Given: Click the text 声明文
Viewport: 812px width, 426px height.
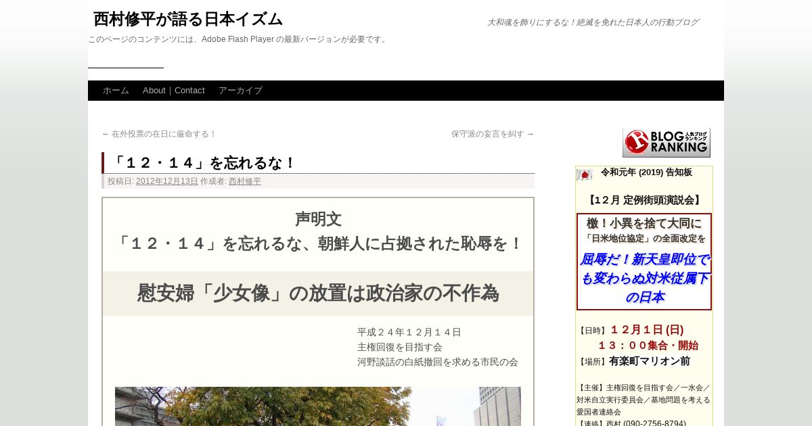Looking at the screenshot, I should 318,219.
